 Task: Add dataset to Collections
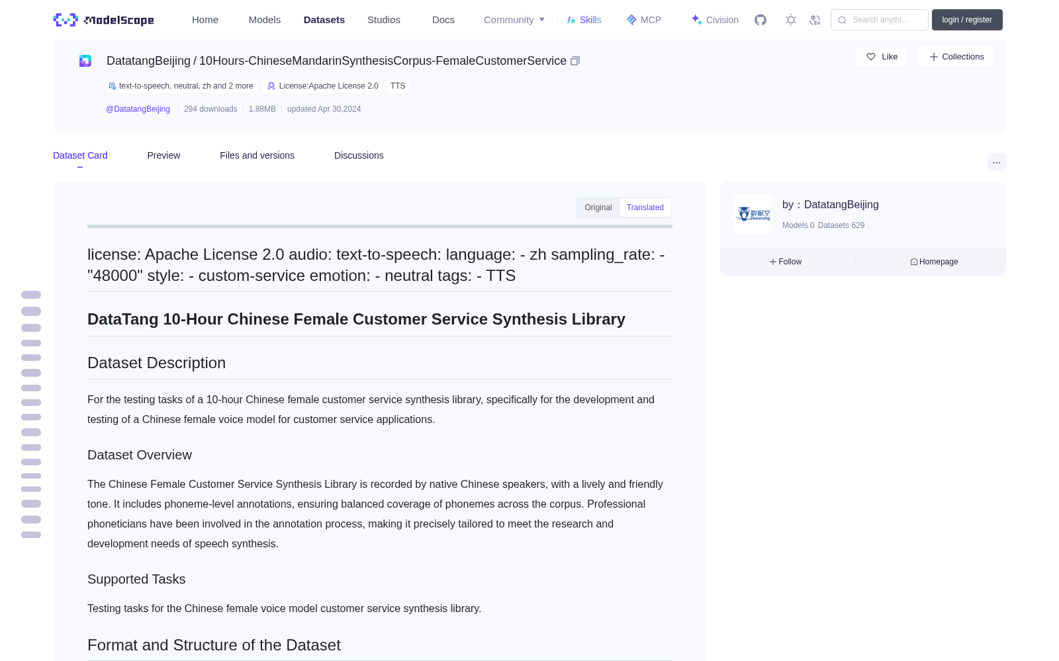(x=956, y=57)
